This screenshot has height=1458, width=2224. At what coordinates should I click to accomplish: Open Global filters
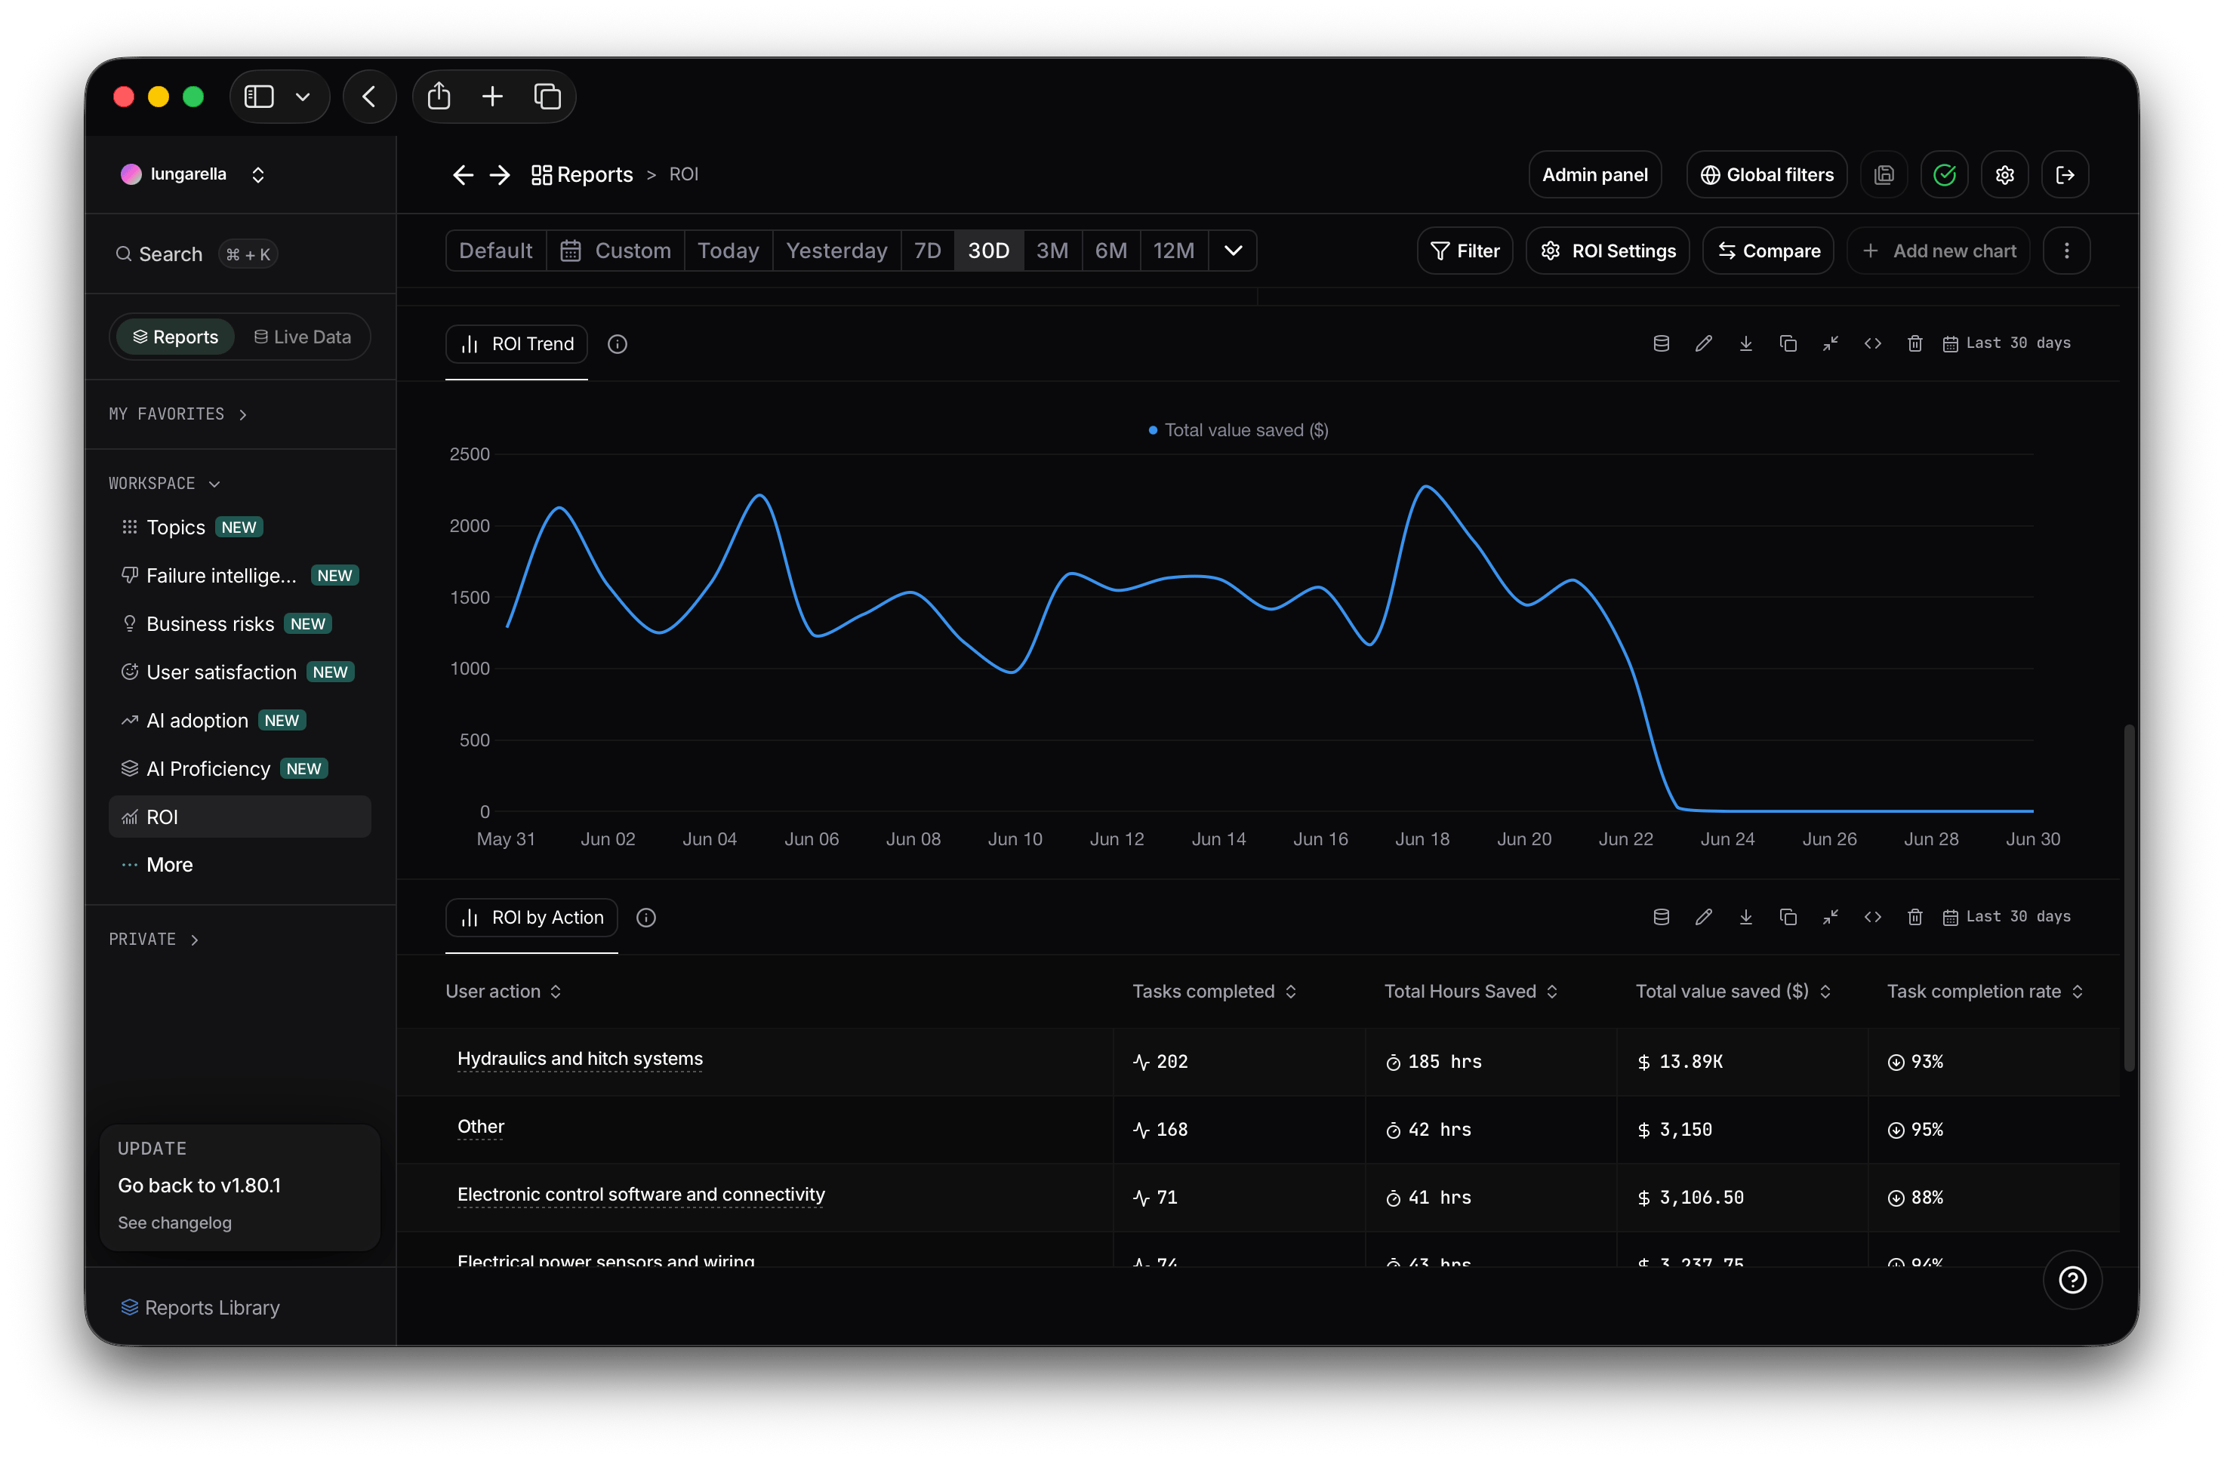tap(1766, 174)
